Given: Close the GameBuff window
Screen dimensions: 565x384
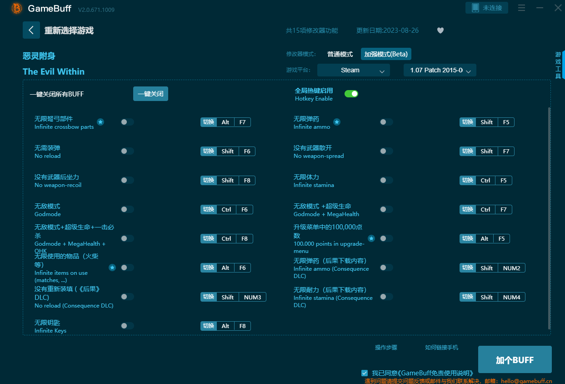Looking at the screenshot, I should click(558, 8).
